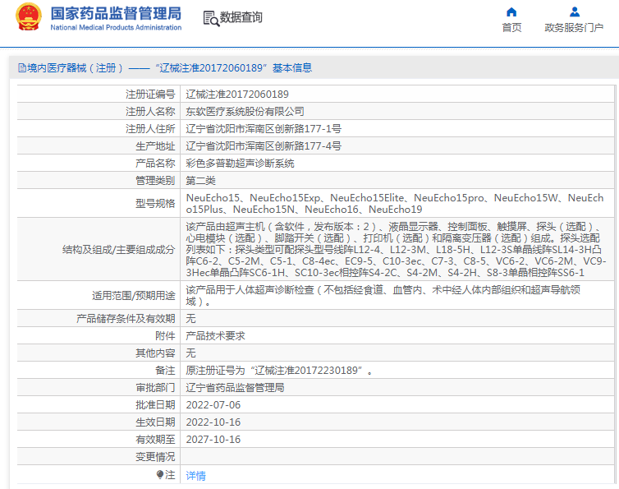The width and height of the screenshot is (619, 489).
Task: Select the NeuEcho15 model specification cell
Action: tap(397, 203)
